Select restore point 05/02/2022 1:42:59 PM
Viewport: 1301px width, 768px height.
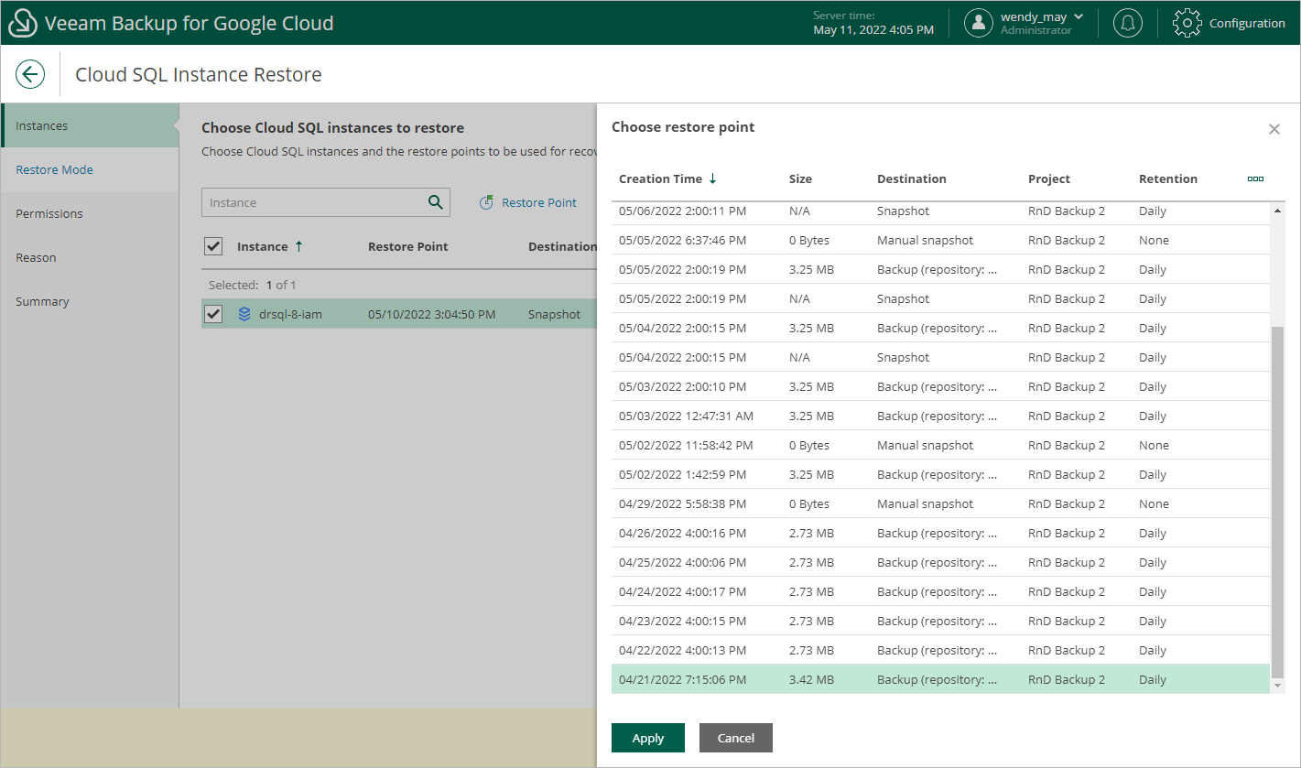pos(940,474)
